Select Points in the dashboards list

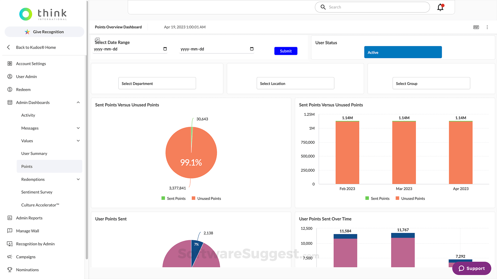[x=27, y=166]
